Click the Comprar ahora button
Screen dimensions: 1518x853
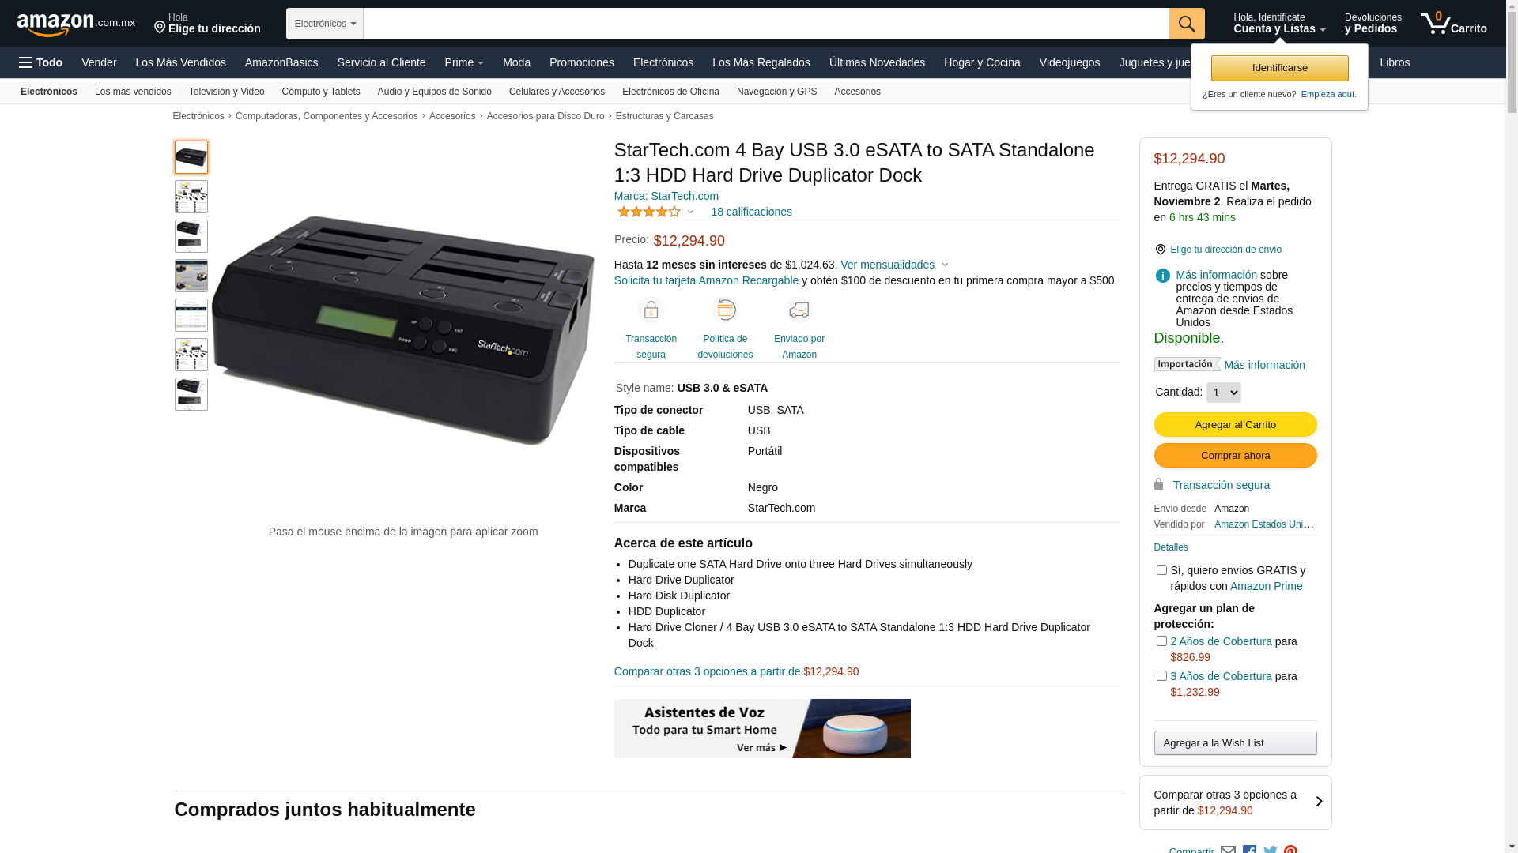tap(1235, 456)
